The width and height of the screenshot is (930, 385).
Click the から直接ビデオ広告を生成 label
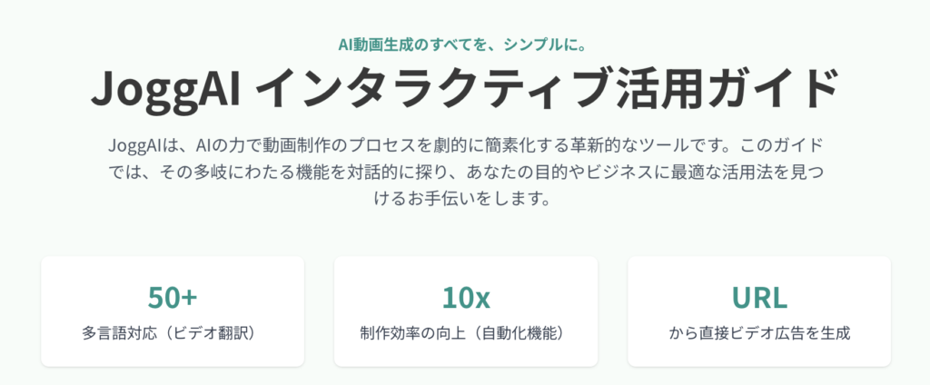(x=760, y=333)
